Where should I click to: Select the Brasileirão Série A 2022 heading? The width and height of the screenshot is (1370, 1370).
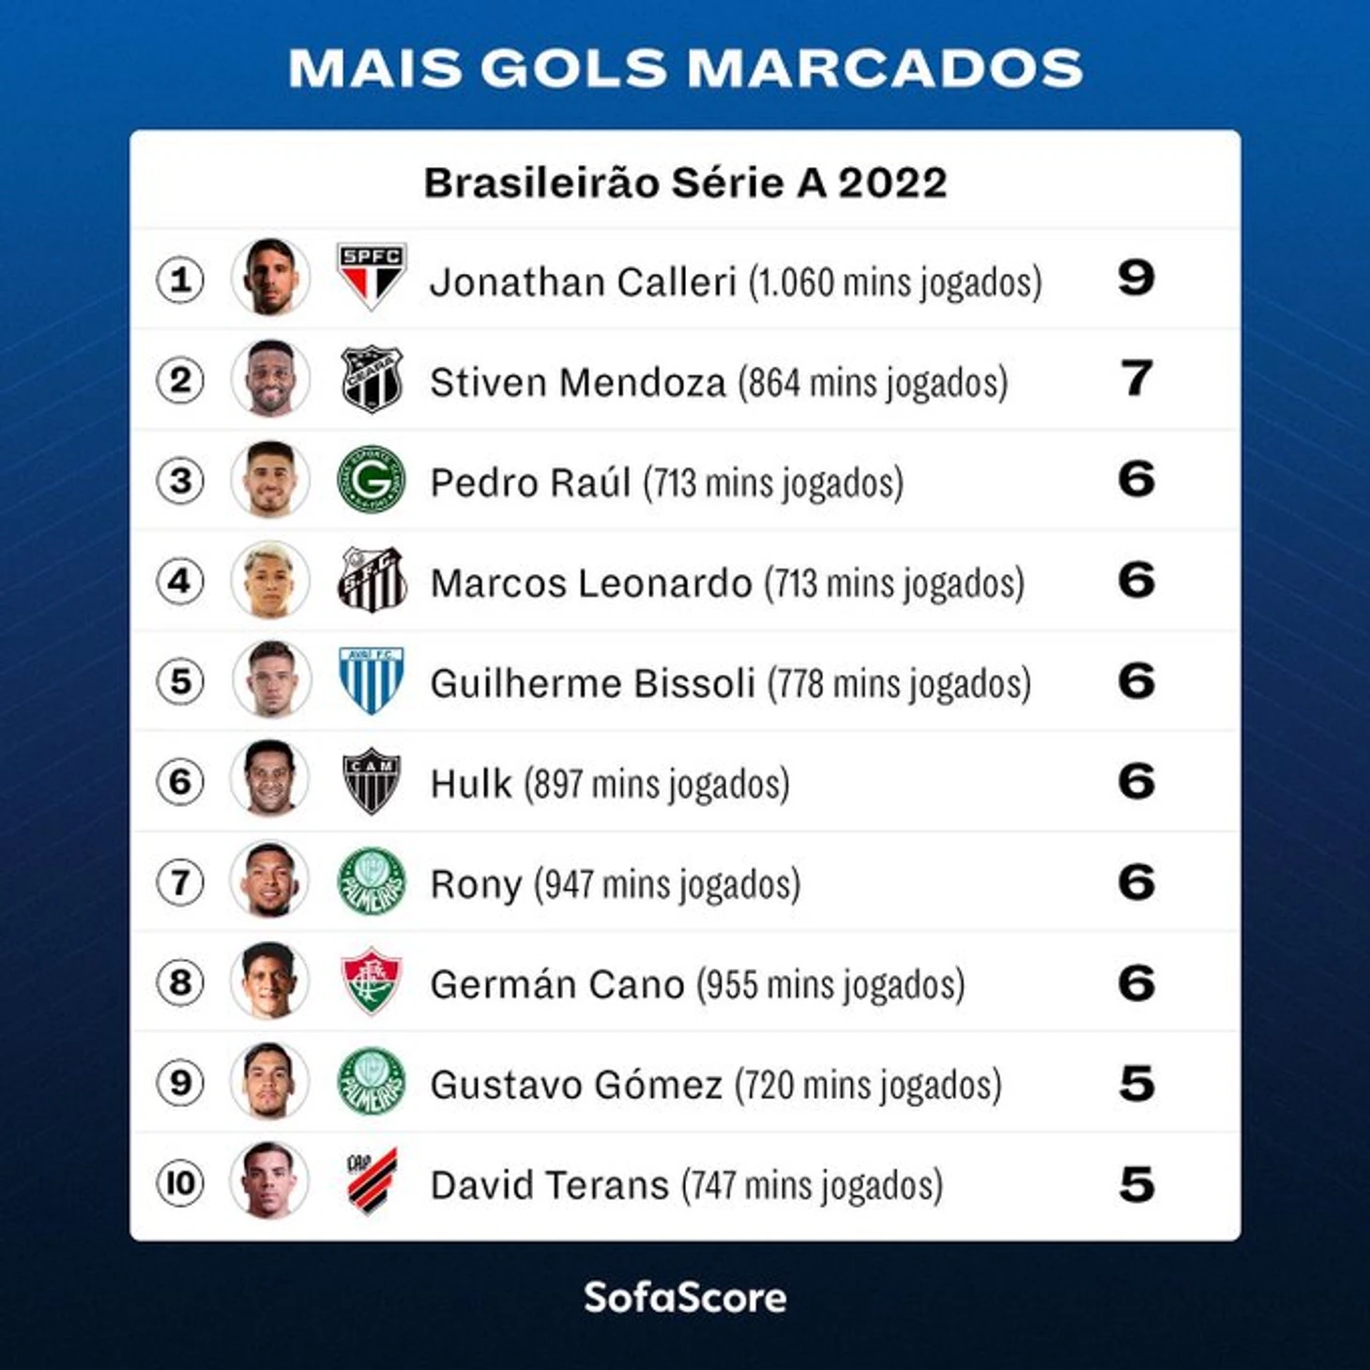tap(685, 183)
